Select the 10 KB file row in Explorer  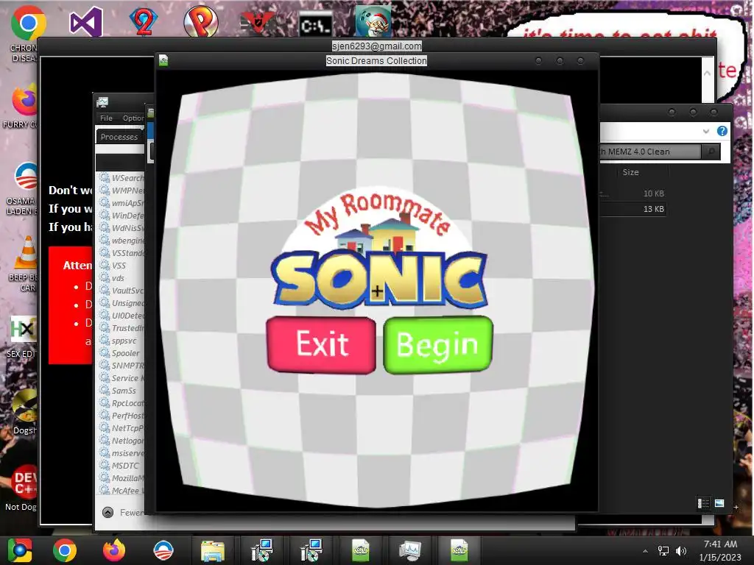[633, 193]
